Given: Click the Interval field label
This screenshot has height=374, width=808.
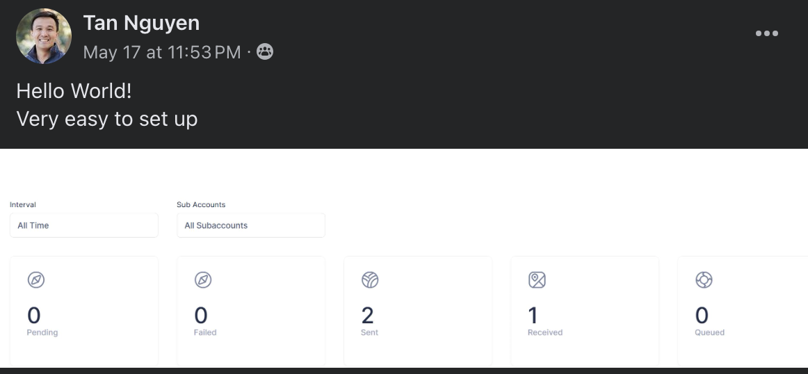Looking at the screenshot, I should 23,204.
